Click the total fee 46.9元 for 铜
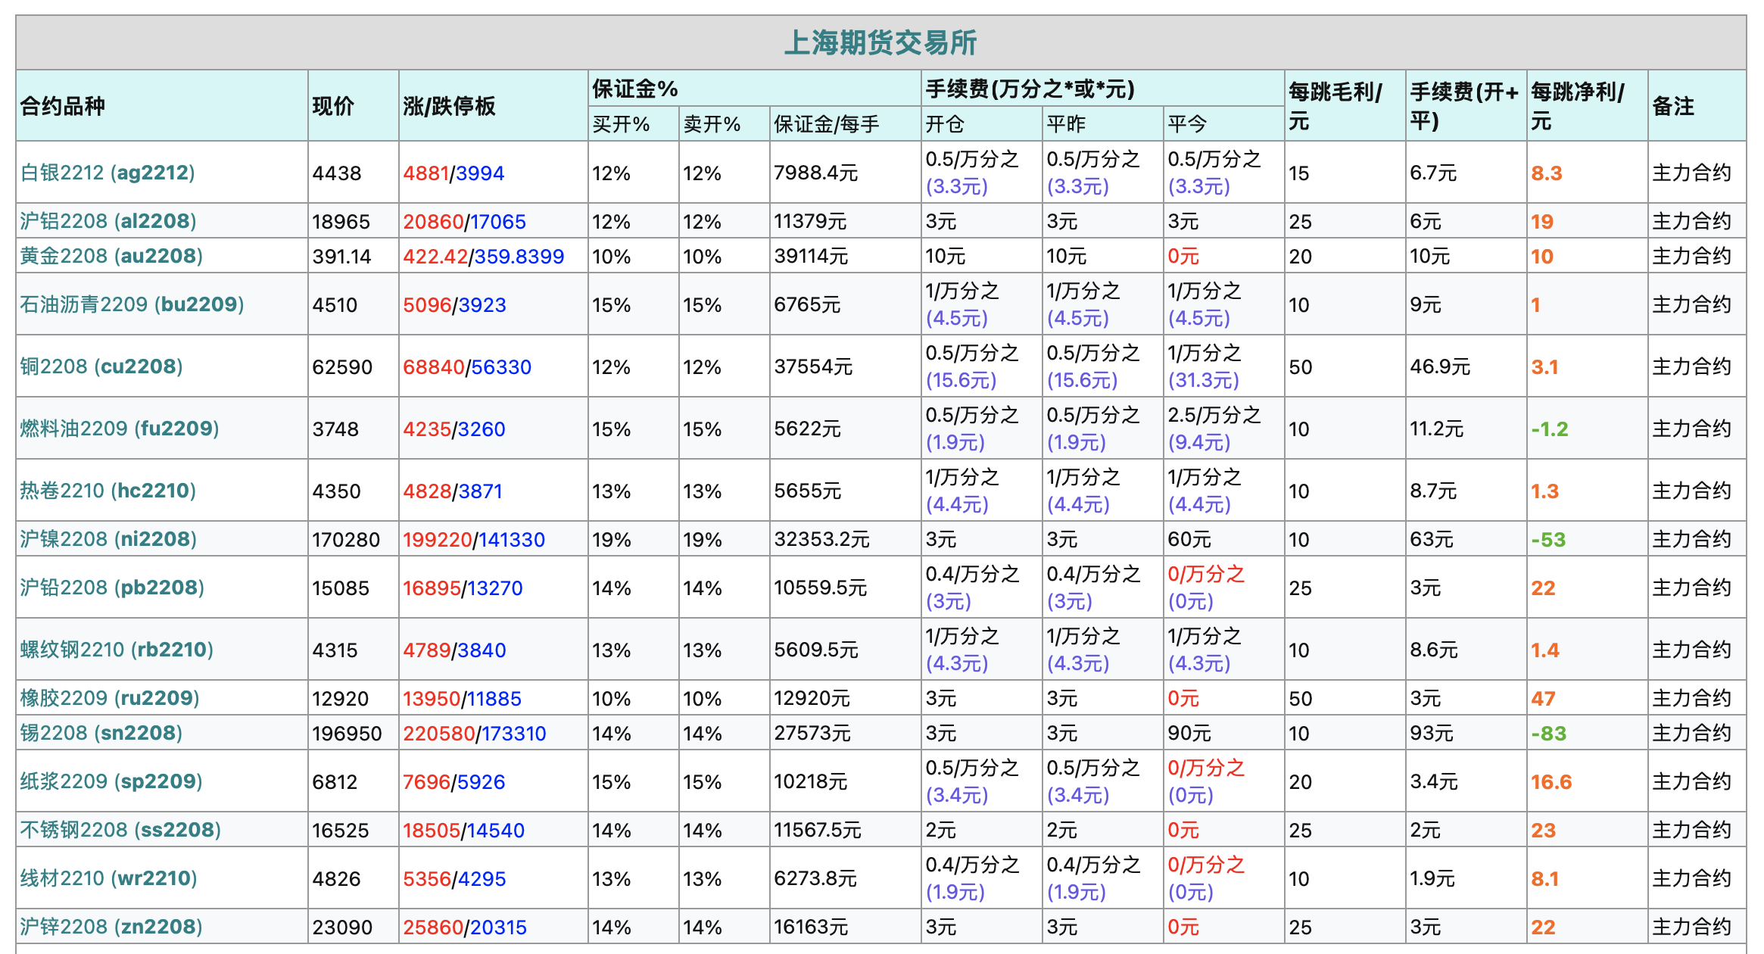 click(1440, 366)
